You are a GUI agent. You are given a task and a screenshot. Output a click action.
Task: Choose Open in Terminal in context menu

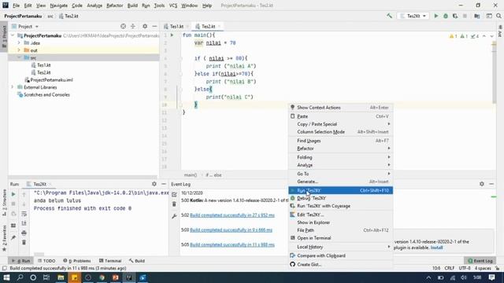coord(340,237)
